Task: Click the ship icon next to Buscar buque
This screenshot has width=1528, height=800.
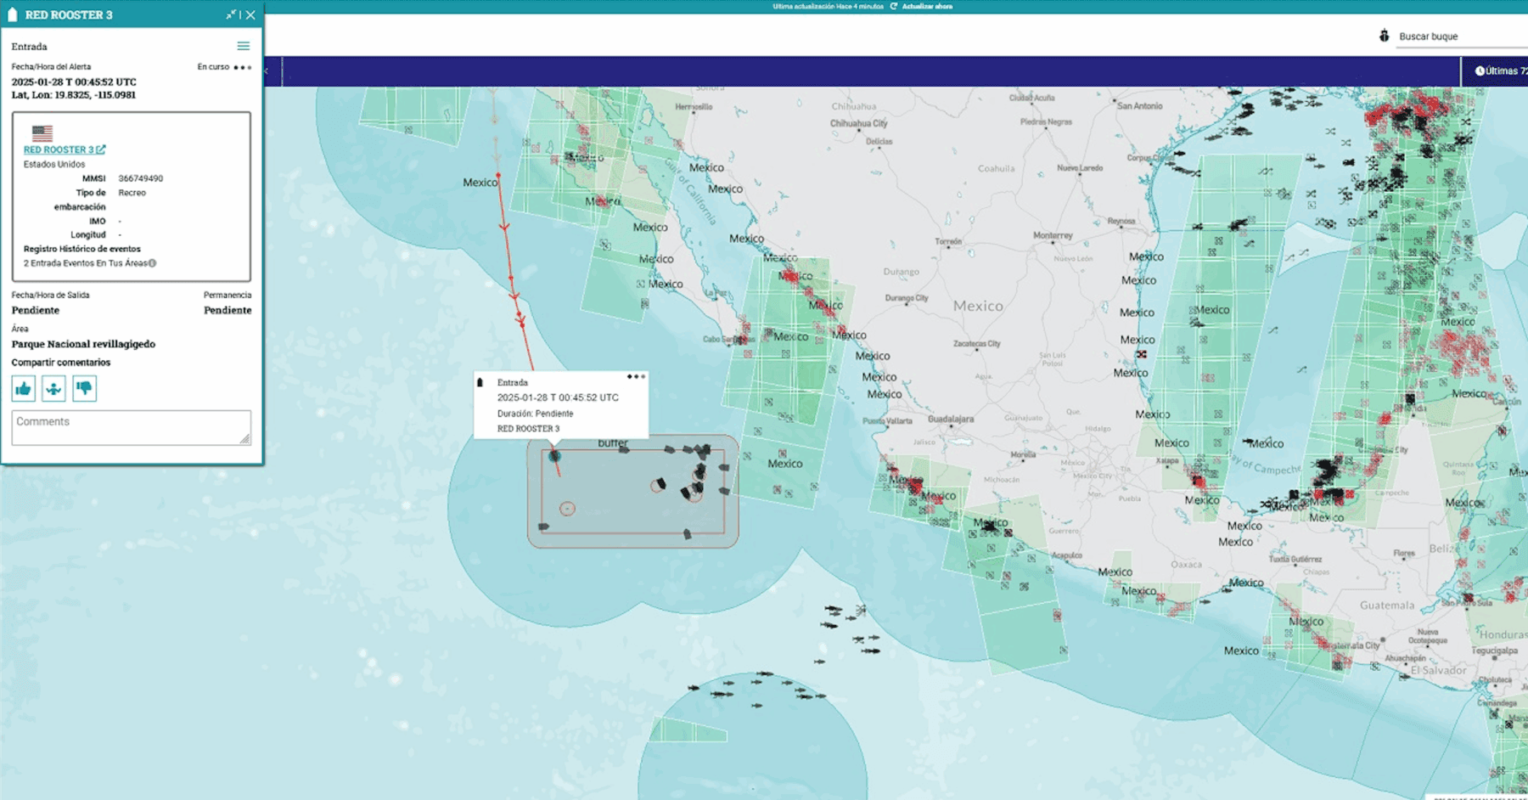Action: 1385,36
